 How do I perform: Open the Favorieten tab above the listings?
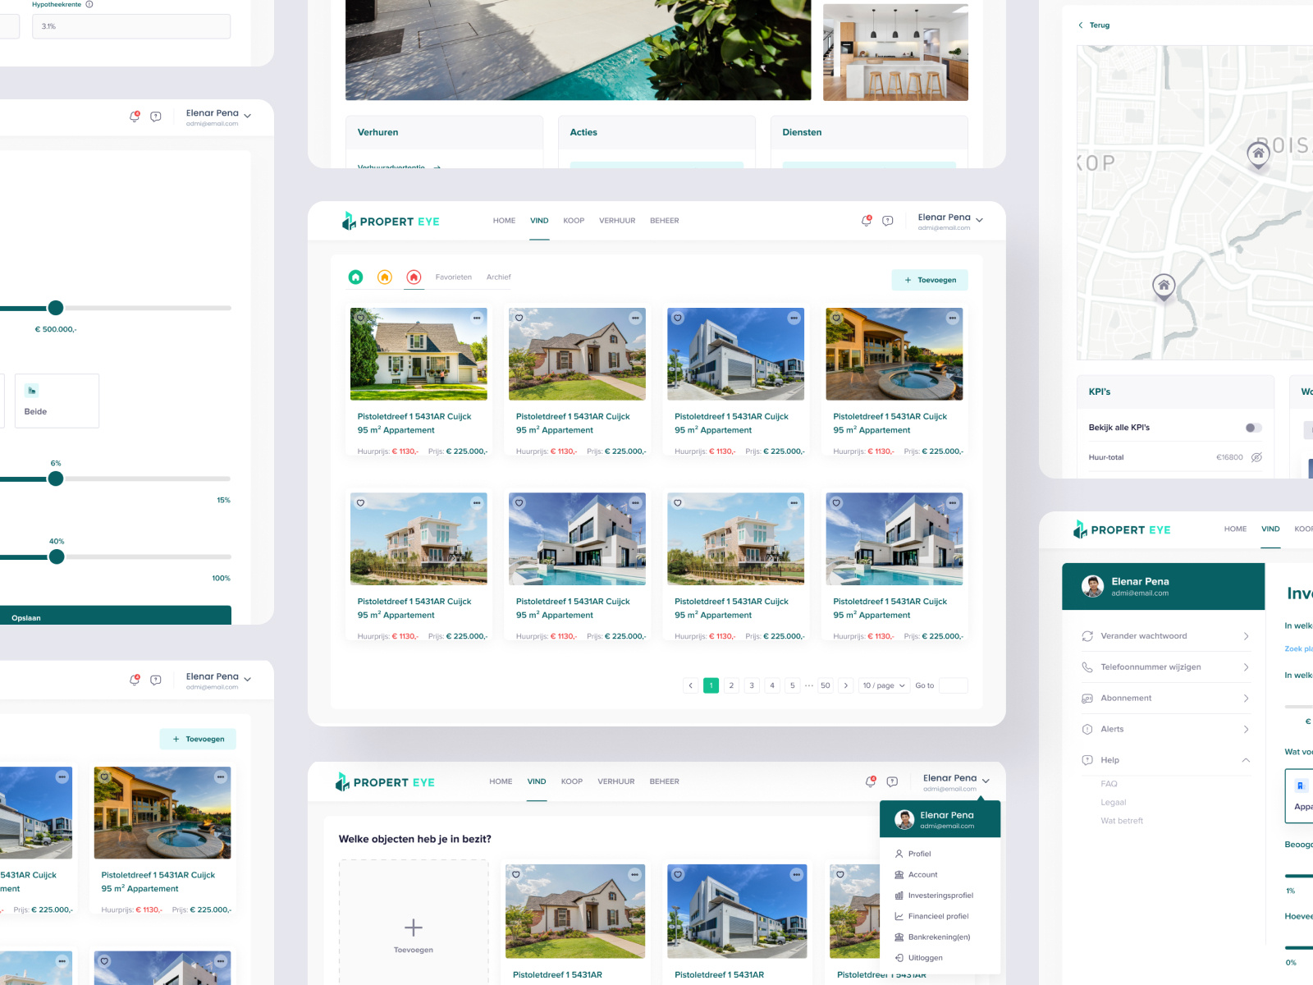coord(454,277)
